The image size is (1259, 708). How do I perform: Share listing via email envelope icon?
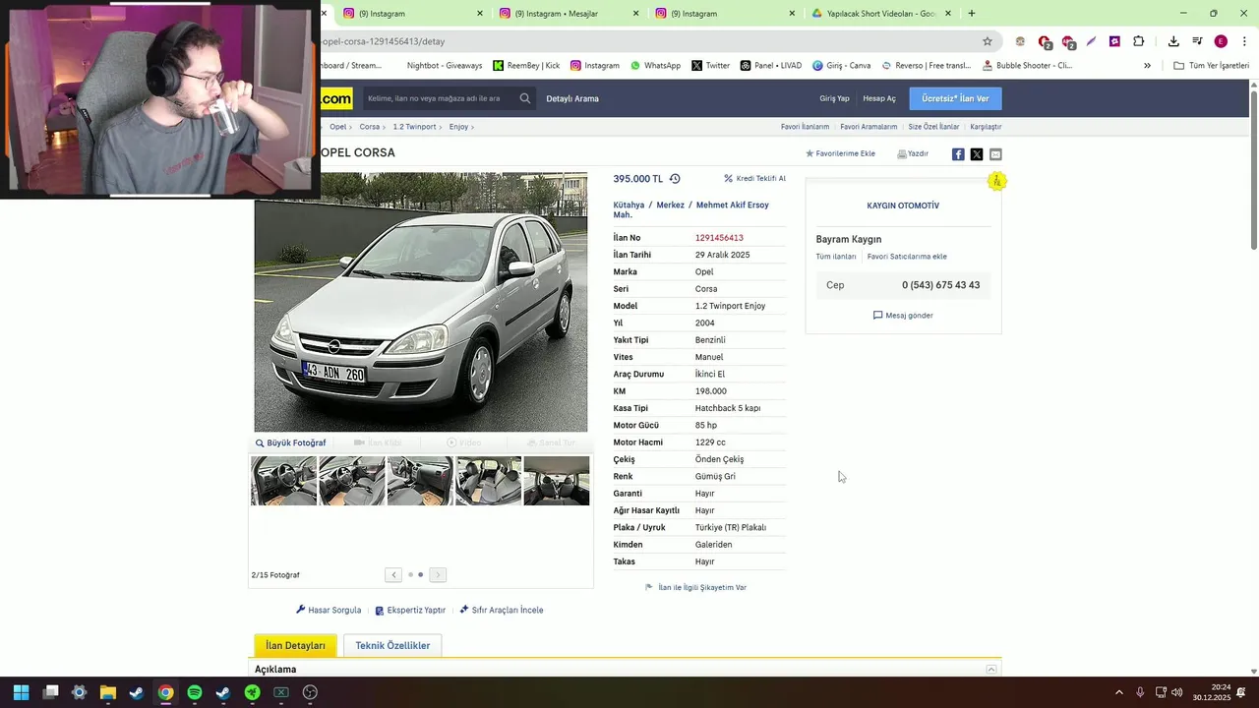[995, 154]
